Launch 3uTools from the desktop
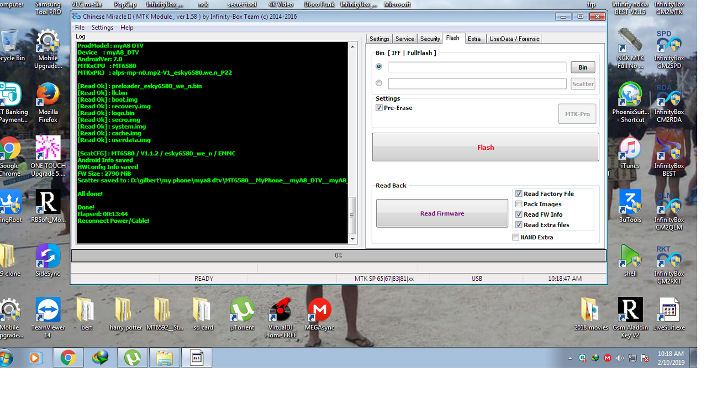The width and height of the screenshot is (707, 398). (x=630, y=206)
